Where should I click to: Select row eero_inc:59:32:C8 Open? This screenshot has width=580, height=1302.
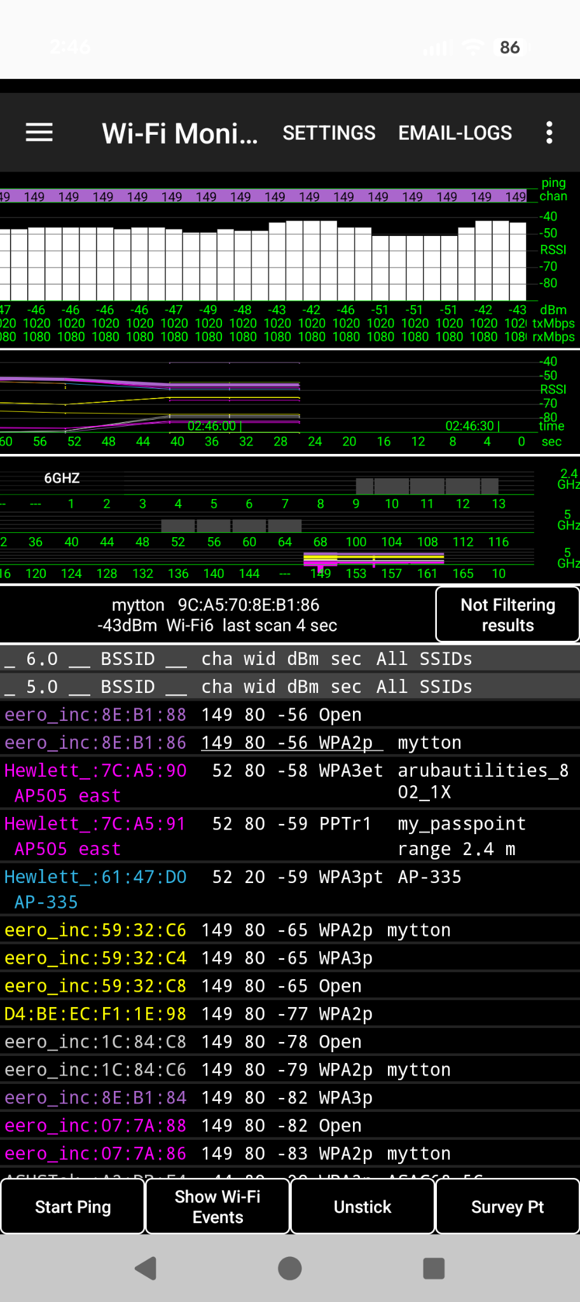290,986
